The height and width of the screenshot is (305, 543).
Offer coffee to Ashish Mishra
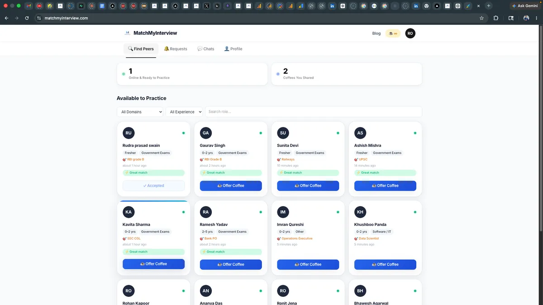click(x=385, y=186)
